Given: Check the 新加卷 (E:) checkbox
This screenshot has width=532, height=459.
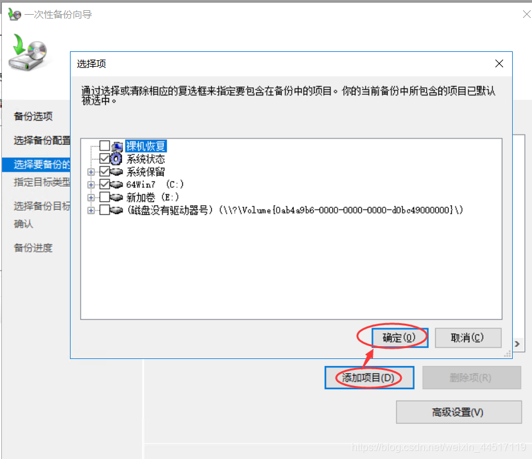Looking at the screenshot, I should (105, 197).
